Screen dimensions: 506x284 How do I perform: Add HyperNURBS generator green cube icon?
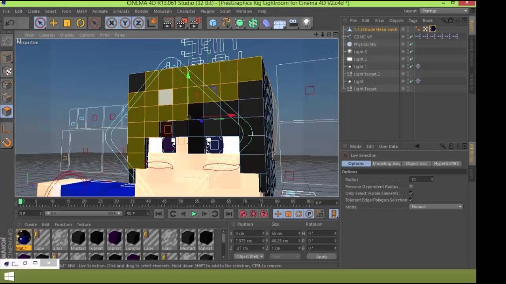tap(240, 23)
